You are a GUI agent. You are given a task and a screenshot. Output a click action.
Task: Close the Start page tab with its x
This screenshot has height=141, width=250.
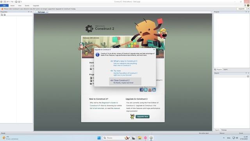click(47, 12)
